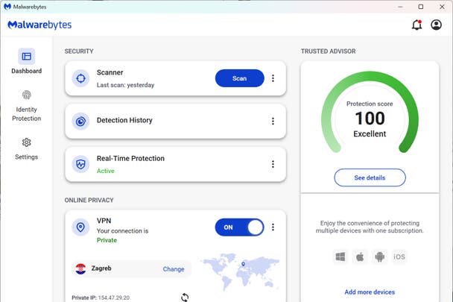Open VPN more options menu
The image size is (453, 302).
pos(273,227)
